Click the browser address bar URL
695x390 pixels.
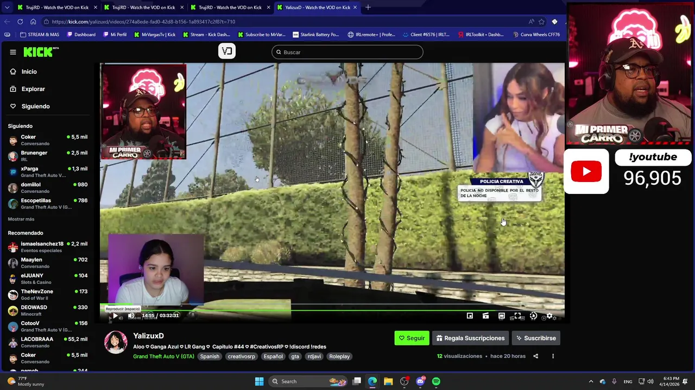143,22
